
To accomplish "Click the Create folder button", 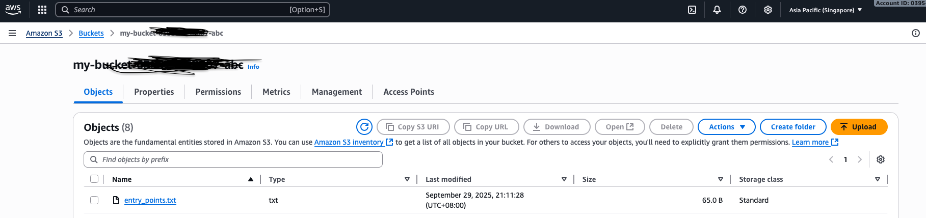I will [793, 127].
